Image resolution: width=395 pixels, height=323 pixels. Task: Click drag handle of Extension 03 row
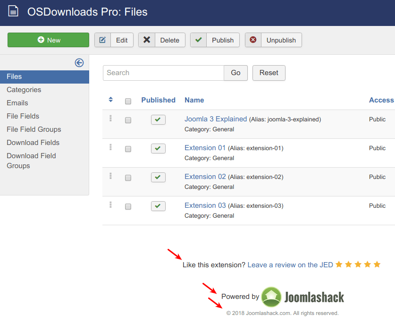(x=110, y=205)
